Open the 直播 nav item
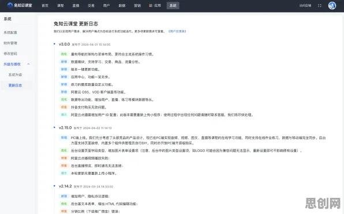 [x=76, y=6]
